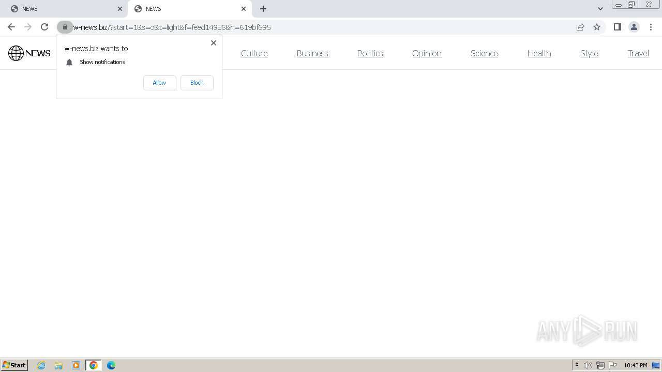Open the Windows Start menu
This screenshot has height=372, width=662.
14,365
